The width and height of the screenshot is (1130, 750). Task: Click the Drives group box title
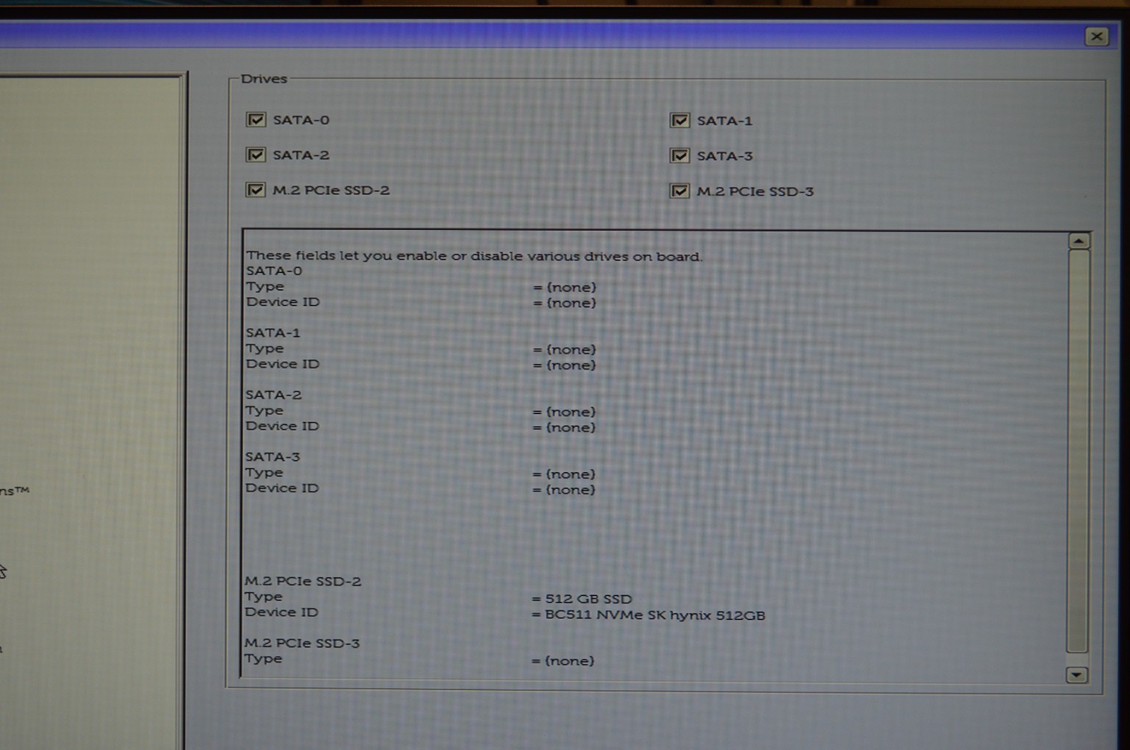264,78
